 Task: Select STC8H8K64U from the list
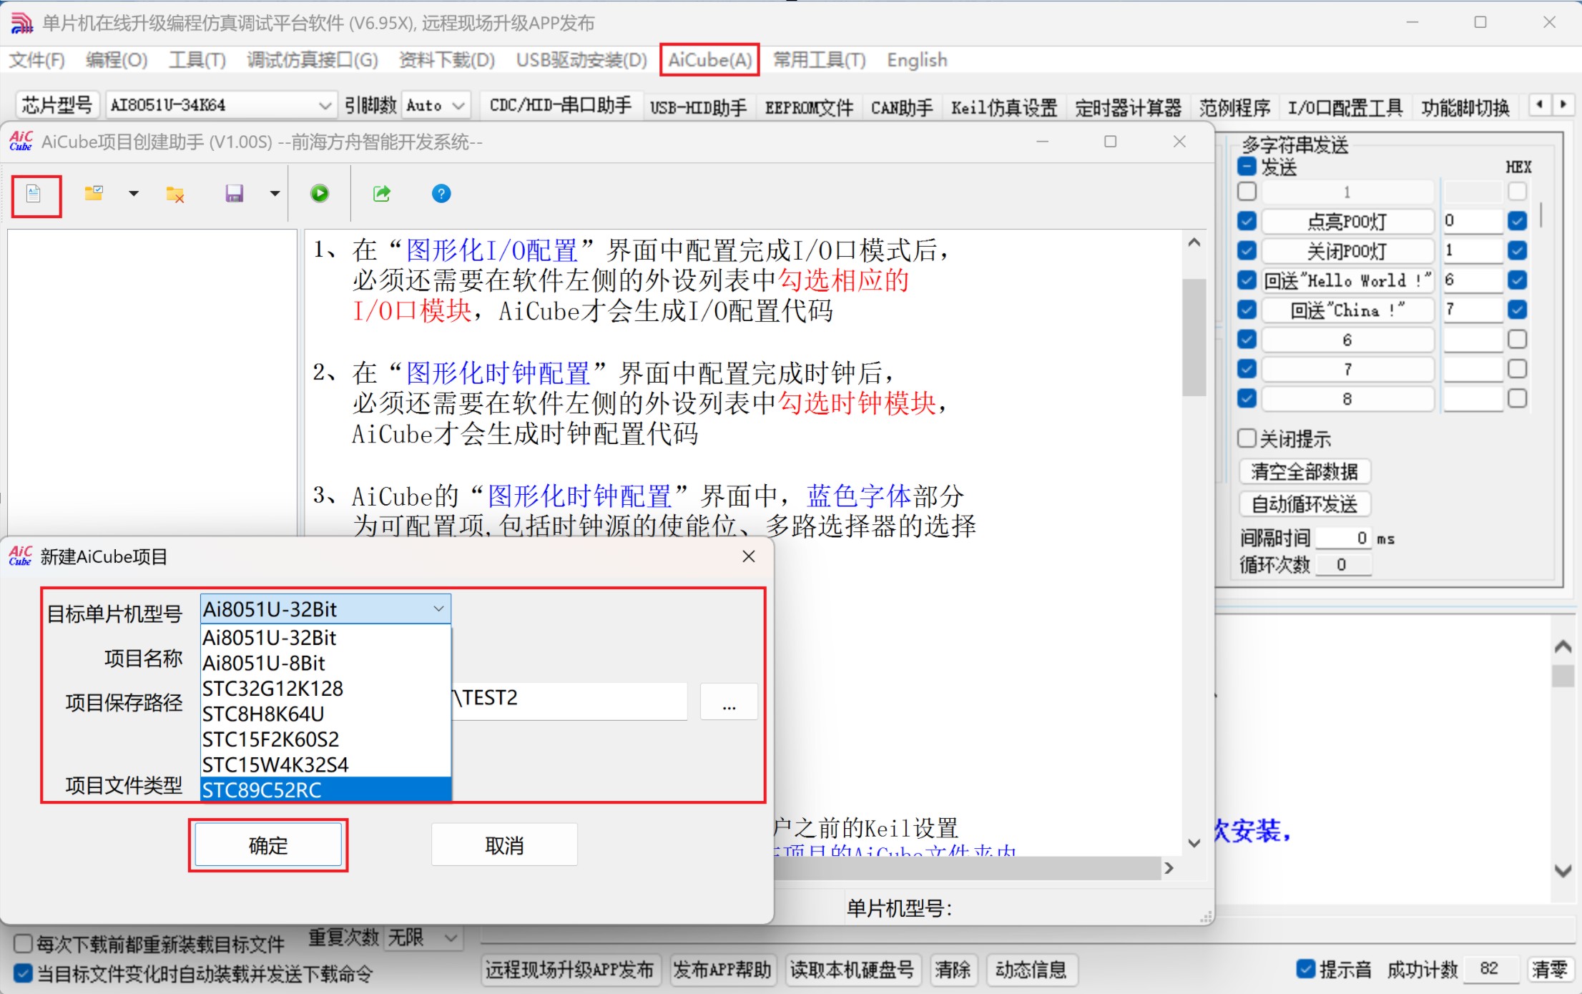pyautogui.click(x=326, y=714)
